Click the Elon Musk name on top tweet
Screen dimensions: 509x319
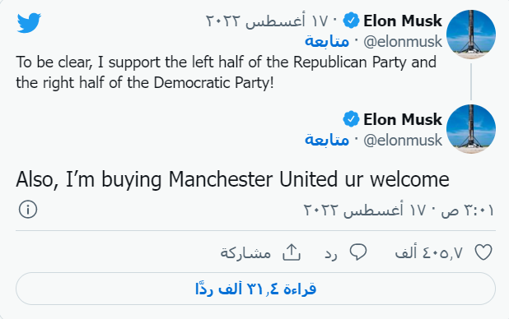(x=403, y=21)
